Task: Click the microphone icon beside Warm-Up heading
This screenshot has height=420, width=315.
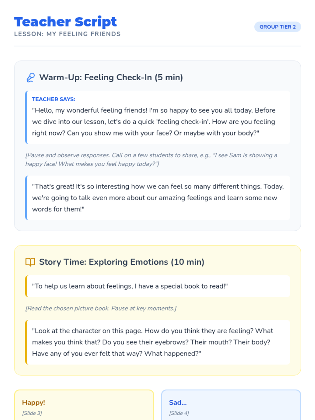Action: [x=30, y=78]
